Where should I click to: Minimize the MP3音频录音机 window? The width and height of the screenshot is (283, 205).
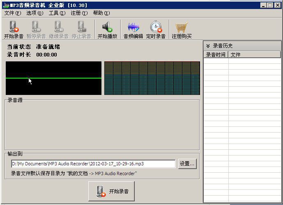[263, 5]
